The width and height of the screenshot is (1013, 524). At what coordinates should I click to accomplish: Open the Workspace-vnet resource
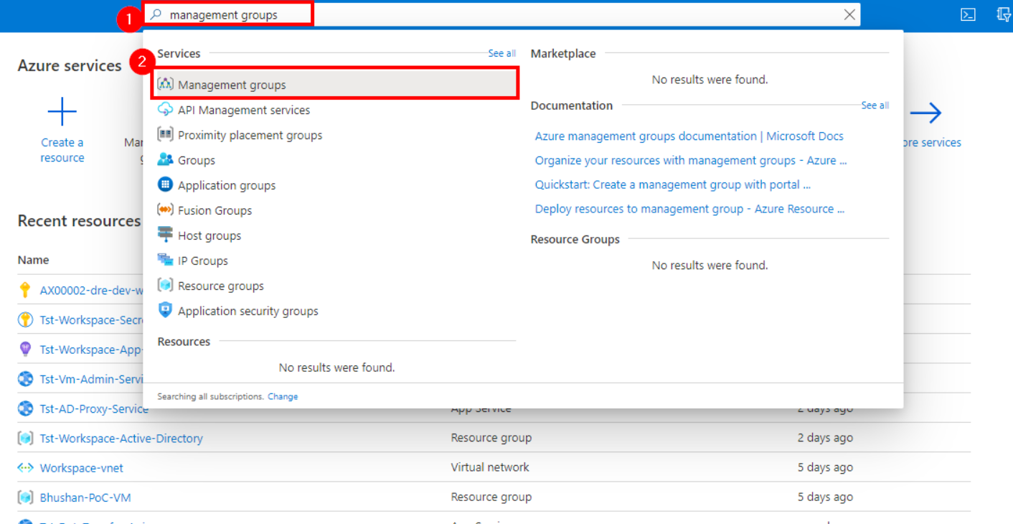(x=81, y=467)
